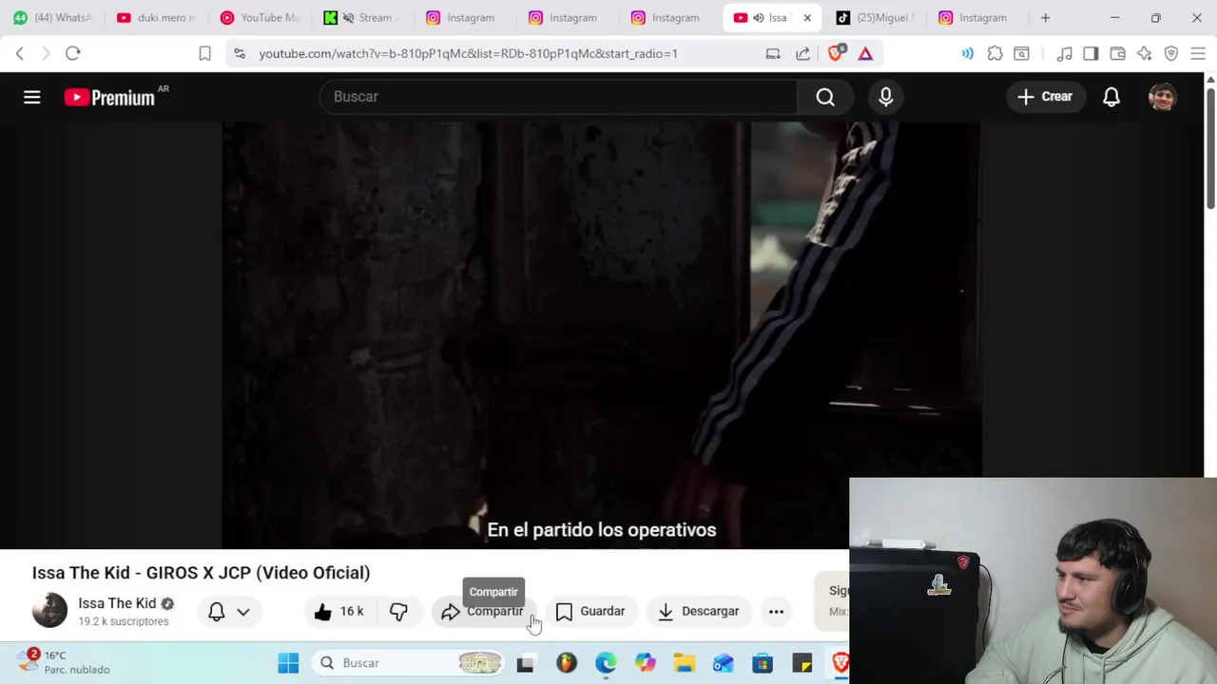The width and height of the screenshot is (1217, 684).
Task: Switch to the TikTok Miguel tab
Action: (x=875, y=17)
